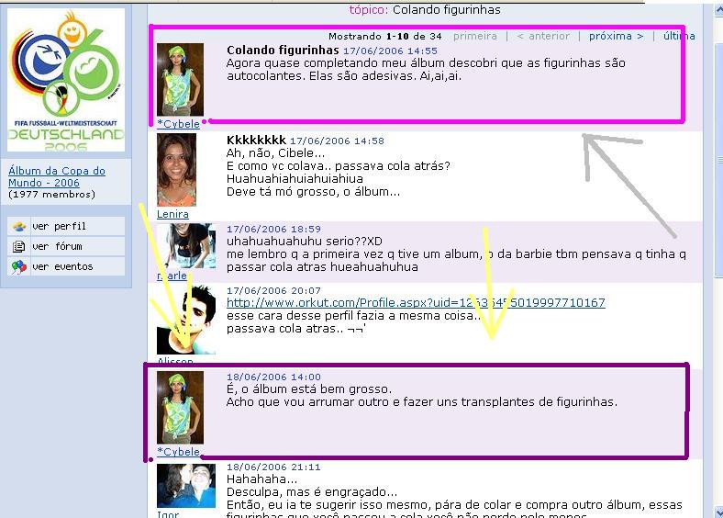Viewport: 723px width, 518px height.
Task: Click the timestamp '17/06/2006 14:58'
Action: pos(337,141)
